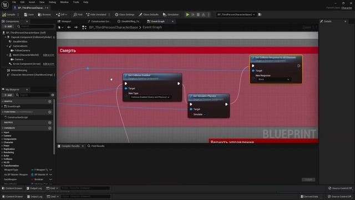Toggle the Simulate checkbox on Set Simulate Physics
The height and width of the screenshot is (200, 355).
(x=205, y=114)
